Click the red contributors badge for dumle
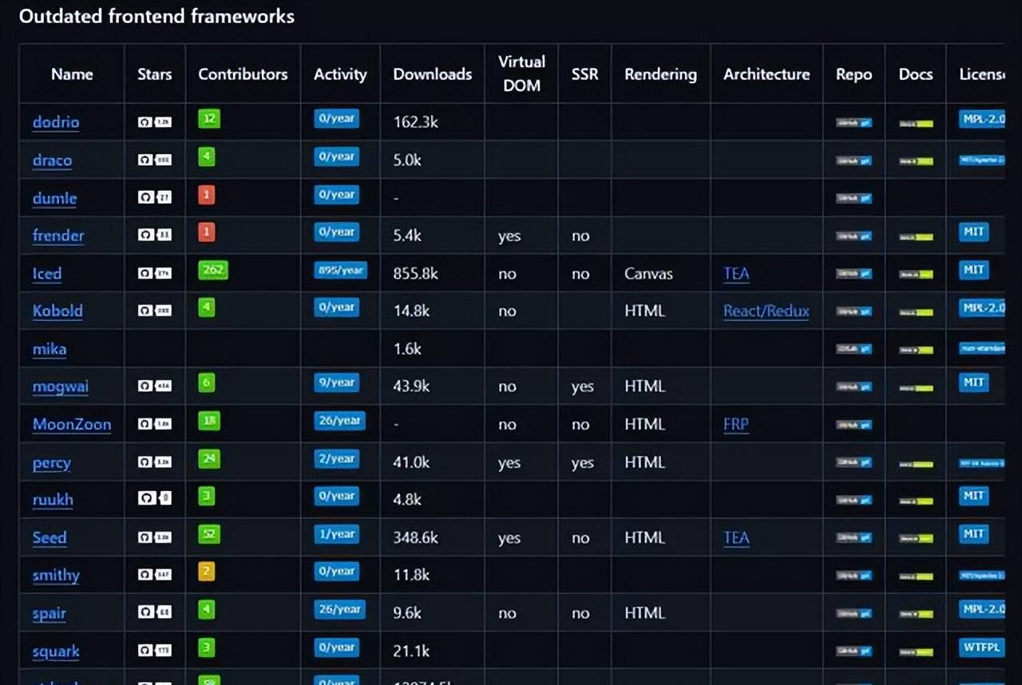The width and height of the screenshot is (1022, 685). point(207,194)
